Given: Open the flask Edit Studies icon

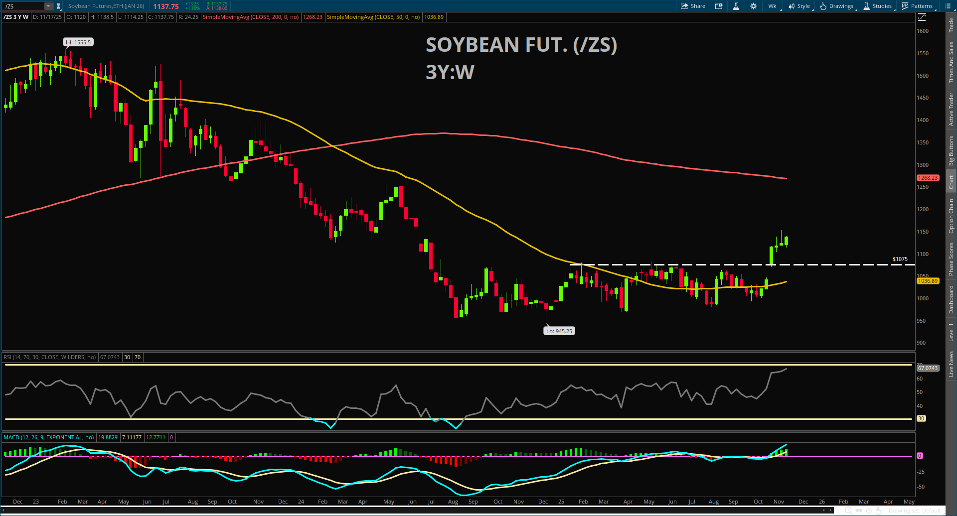Looking at the screenshot, I should pos(736,6).
